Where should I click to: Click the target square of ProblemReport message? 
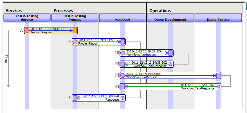[x=123, y=42]
